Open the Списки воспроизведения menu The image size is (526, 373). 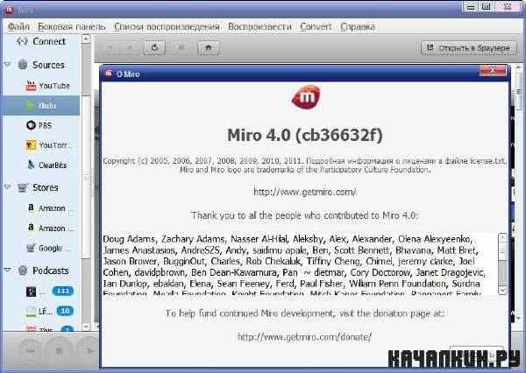click(x=167, y=26)
